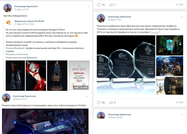The image size is (187, 134).
Task: Open avatar of 20 фев 7:54 post
Action: pyautogui.click(x=101, y=18)
